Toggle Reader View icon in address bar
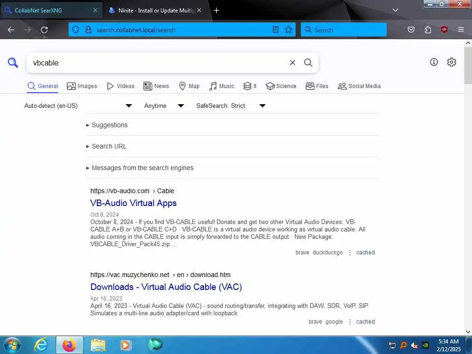 [276, 29]
